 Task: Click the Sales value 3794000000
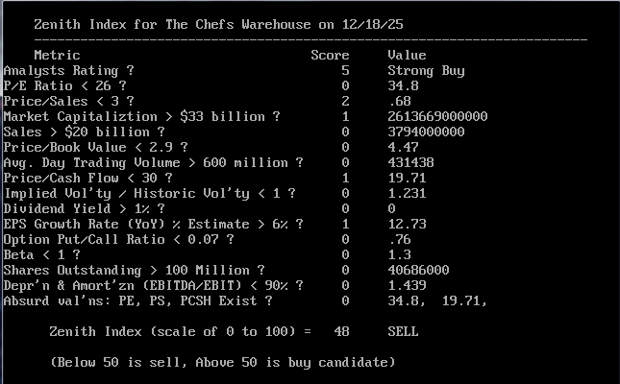point(426,132)
